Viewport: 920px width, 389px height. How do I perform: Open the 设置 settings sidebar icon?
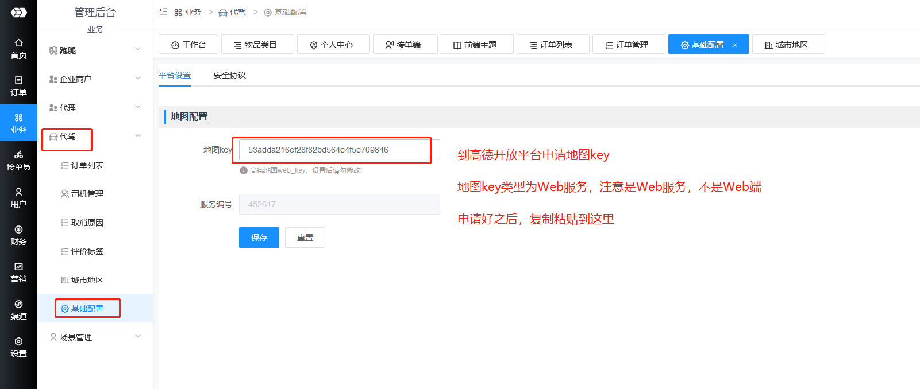(18, 347)
